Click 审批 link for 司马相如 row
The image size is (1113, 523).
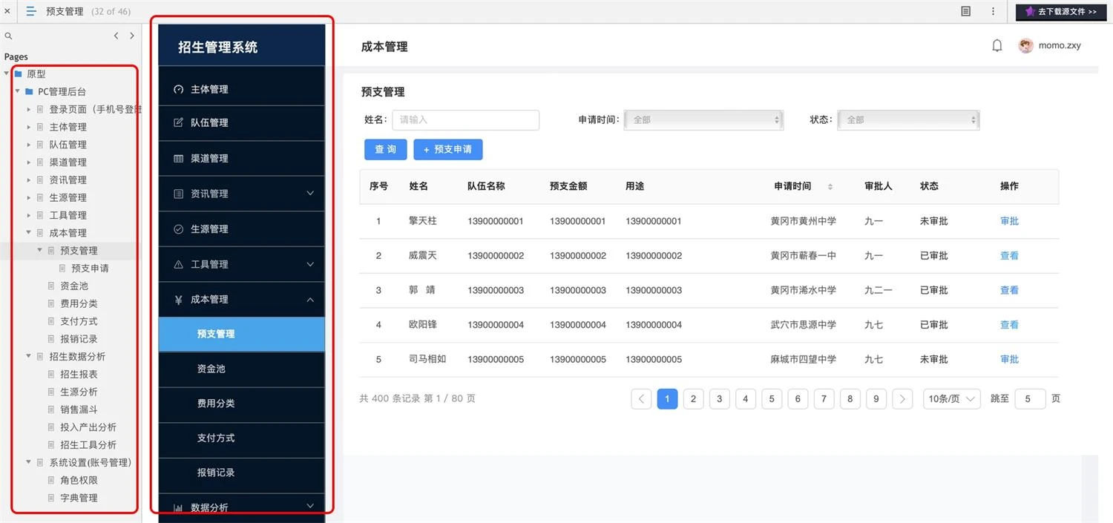[1009, 359]
